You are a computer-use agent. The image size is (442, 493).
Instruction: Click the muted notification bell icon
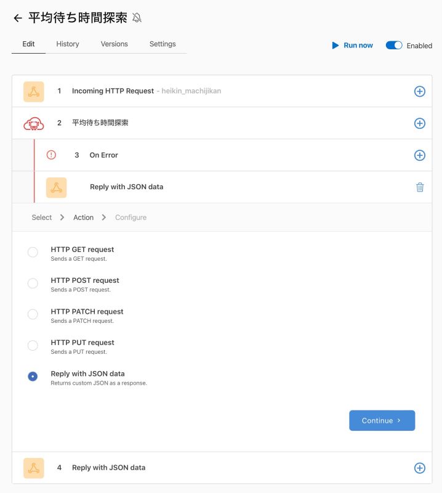[x=137, y=18]
